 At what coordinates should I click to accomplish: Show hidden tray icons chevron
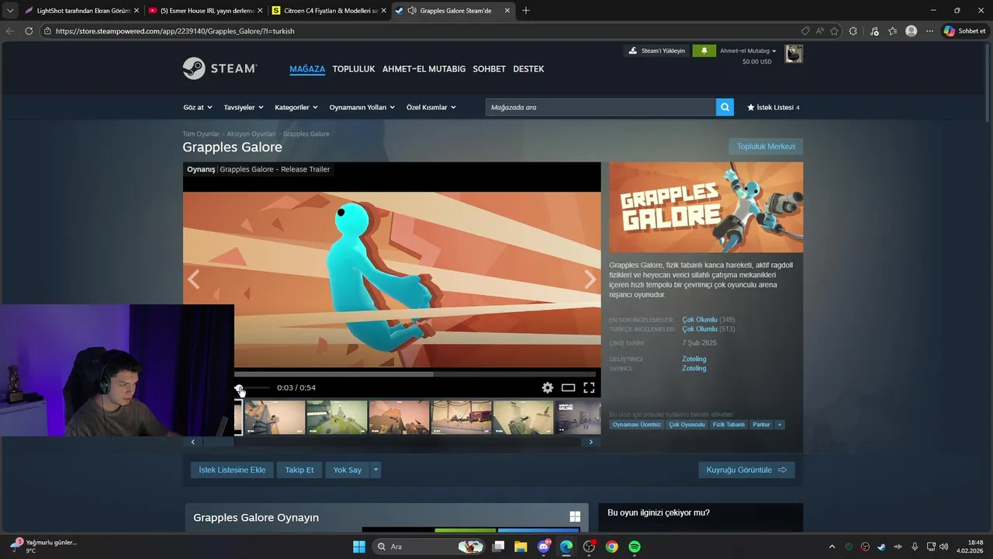coord(832,547)
